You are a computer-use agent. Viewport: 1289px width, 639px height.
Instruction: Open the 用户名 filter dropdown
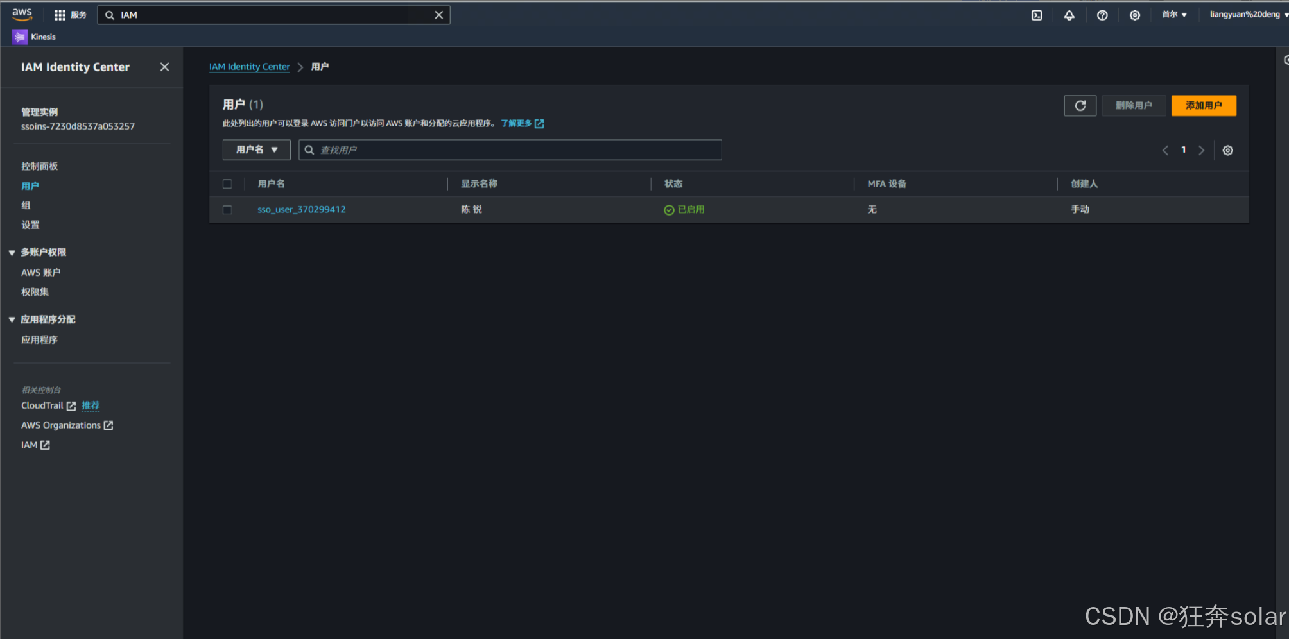click(257, 149)
